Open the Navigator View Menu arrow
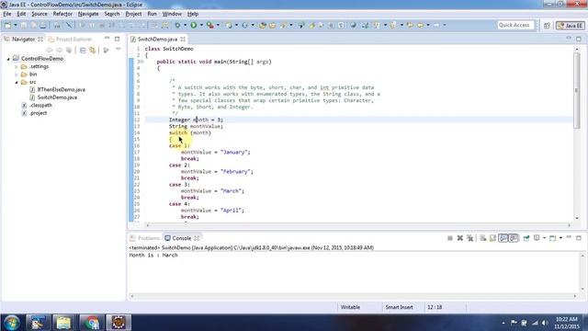Image resolution: width=588 pixels, height=331 pixels. click(x=119, y=50)
